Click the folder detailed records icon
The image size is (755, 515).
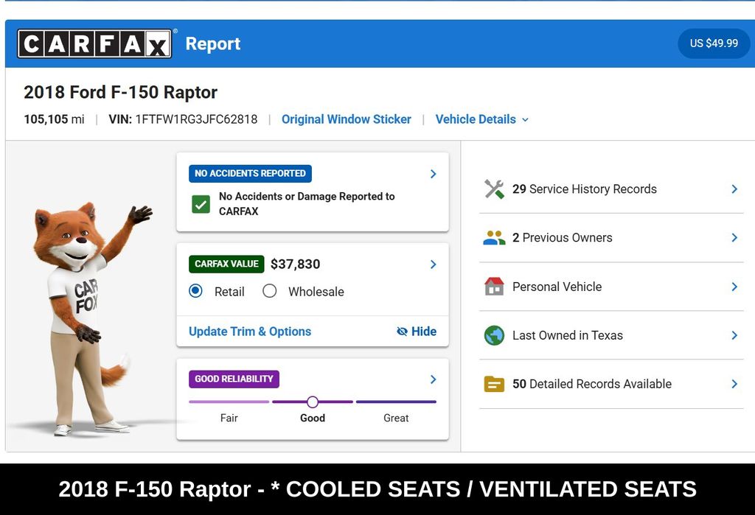point(494,384)
